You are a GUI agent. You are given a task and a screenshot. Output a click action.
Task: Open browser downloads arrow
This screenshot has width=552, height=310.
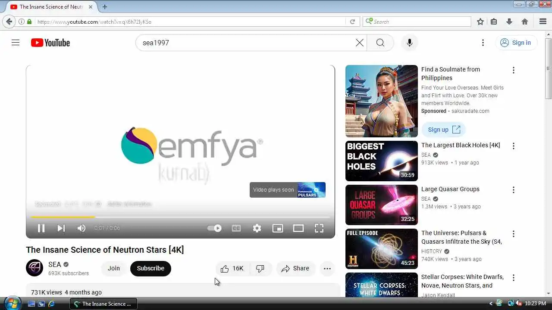tap(509, 22)
